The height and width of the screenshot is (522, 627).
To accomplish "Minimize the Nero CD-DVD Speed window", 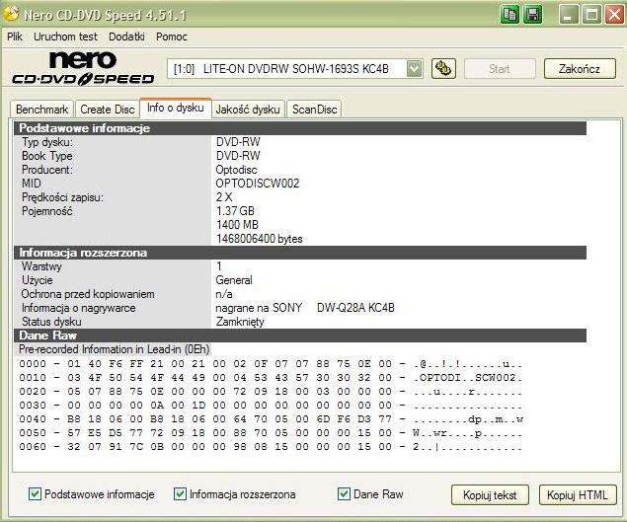I will click(568, 15).
